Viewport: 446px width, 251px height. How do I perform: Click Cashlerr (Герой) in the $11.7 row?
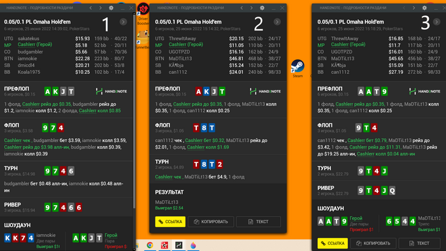click(x=348, y=45)
